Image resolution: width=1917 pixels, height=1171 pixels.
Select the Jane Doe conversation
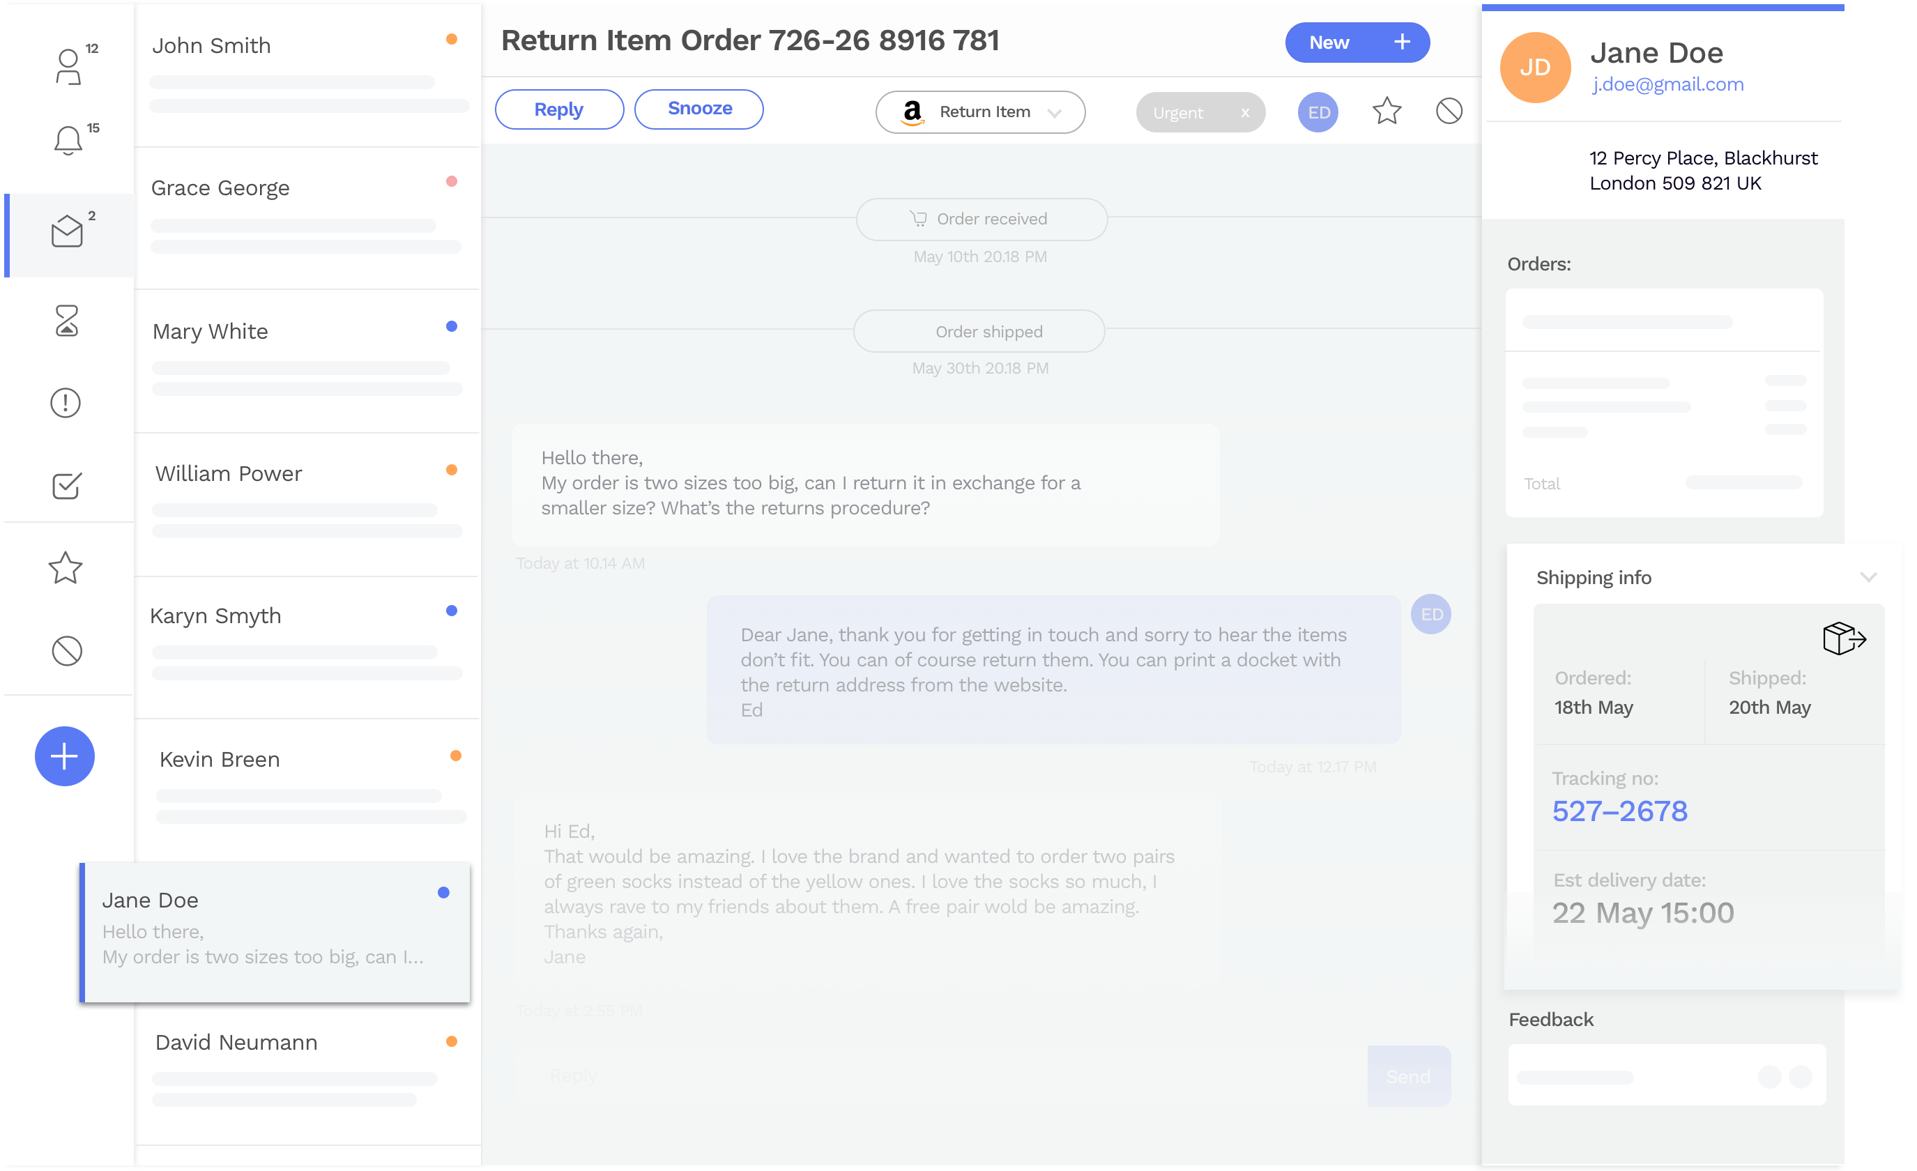click(x=275, y=934)
